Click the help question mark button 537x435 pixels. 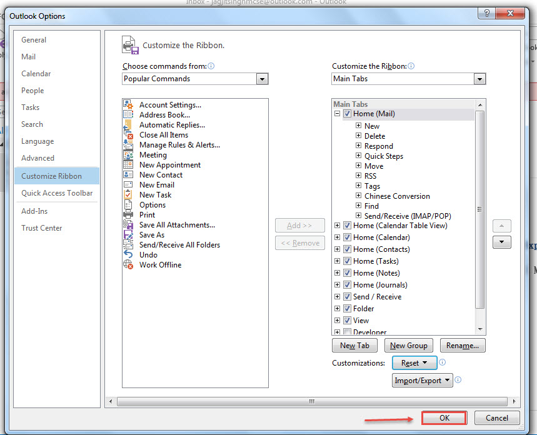click(486, 13)
